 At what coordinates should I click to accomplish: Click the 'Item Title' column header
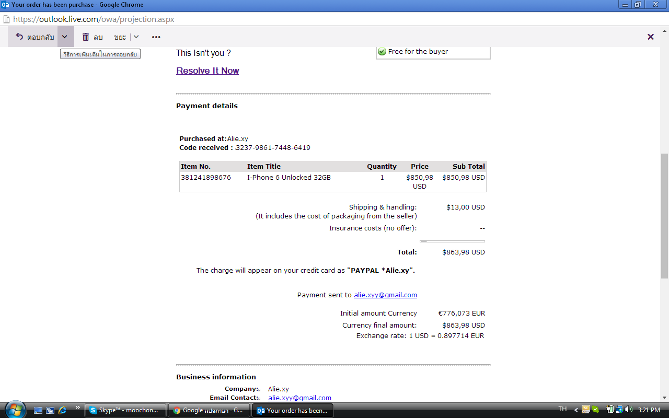pyautogui.click(x=264, y=167)
